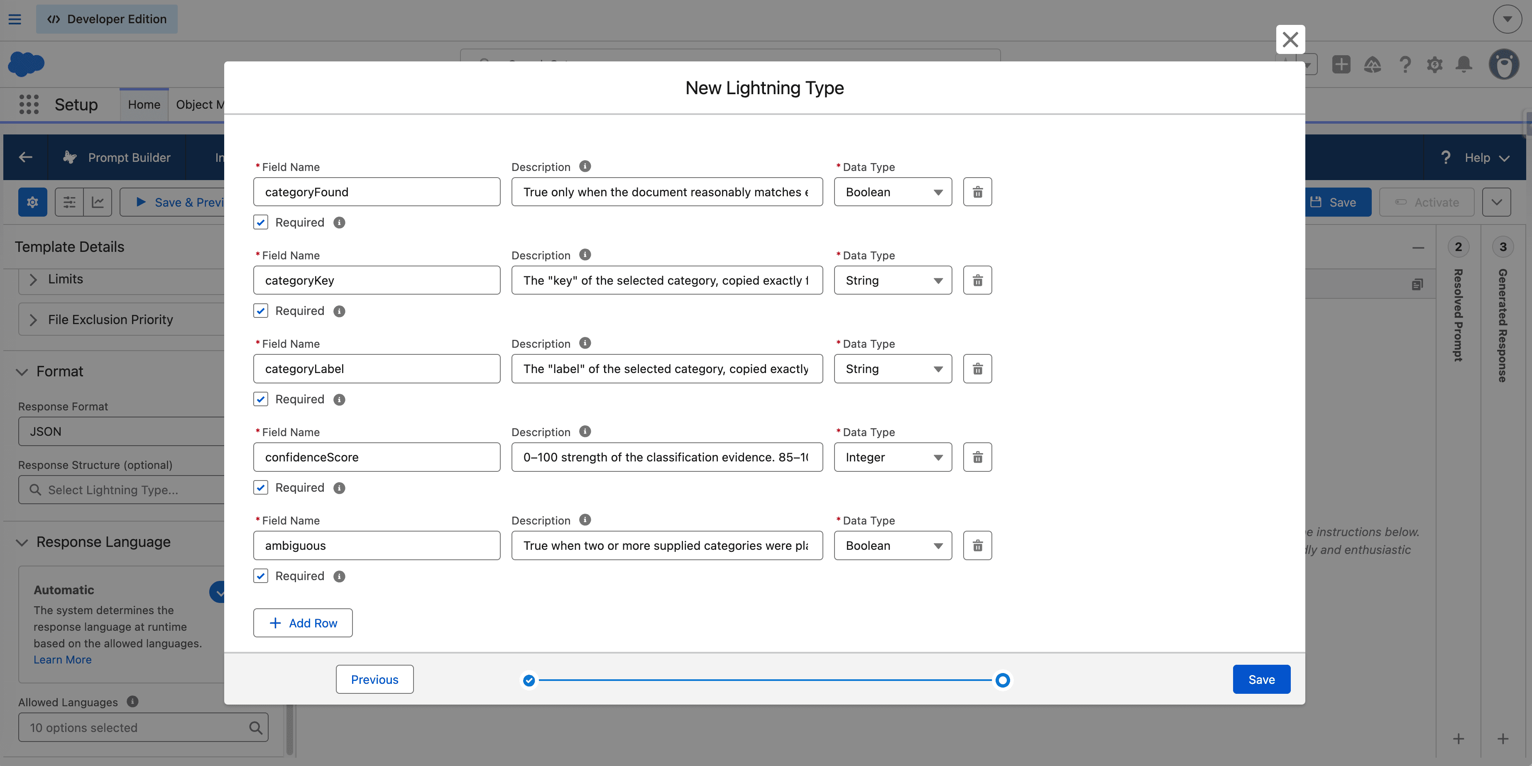
Task: Follow the Learn More link
Action: tap(62, 660)
